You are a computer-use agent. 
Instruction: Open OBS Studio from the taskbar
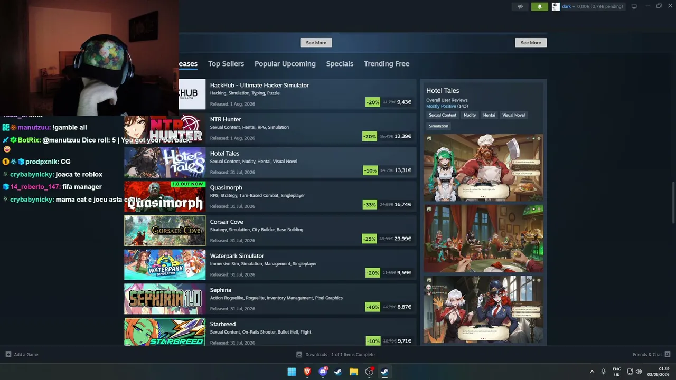coord(369,372)
